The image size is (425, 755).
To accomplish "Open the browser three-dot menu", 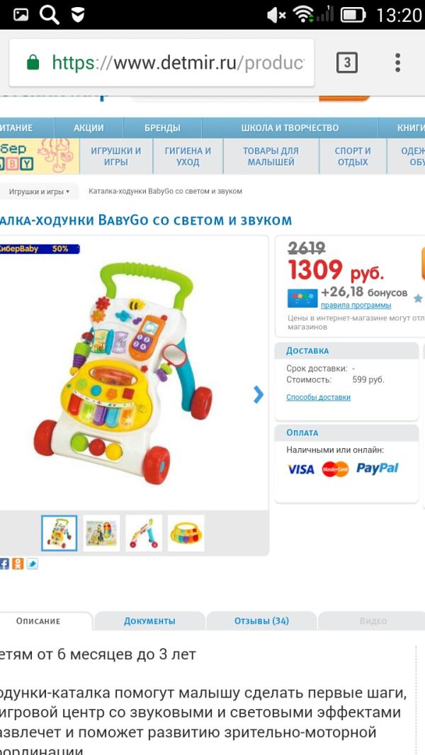I will tap(397, 62).
